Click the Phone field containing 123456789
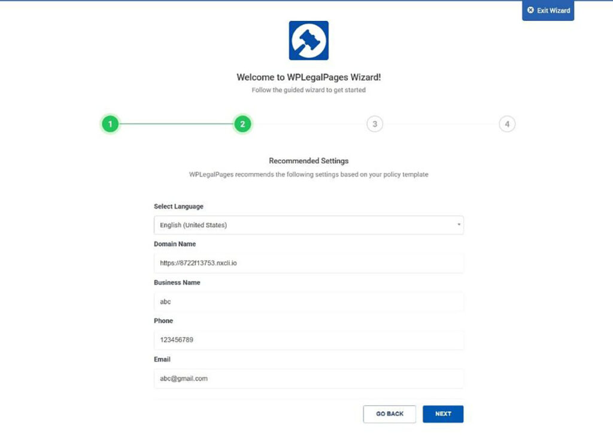 [308, 340]
